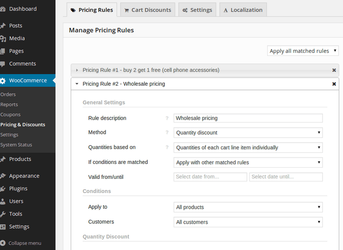
Task: Open the Coupons submenu link
Action: click(x=10, y=114)
